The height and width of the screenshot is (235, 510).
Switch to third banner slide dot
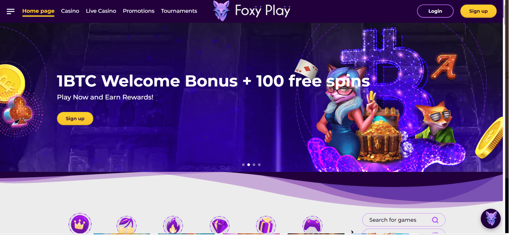(x=254, y=165)
